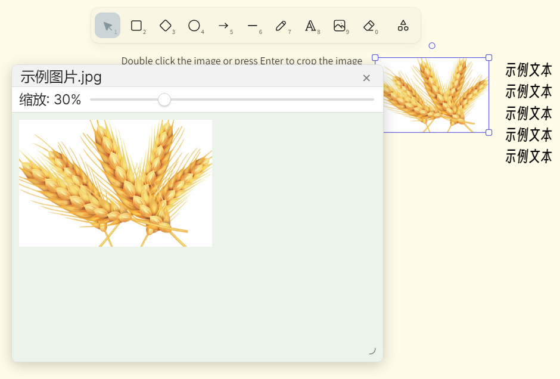
Task: Click the top-right resize handle of selected image
Action: (489, 58)
